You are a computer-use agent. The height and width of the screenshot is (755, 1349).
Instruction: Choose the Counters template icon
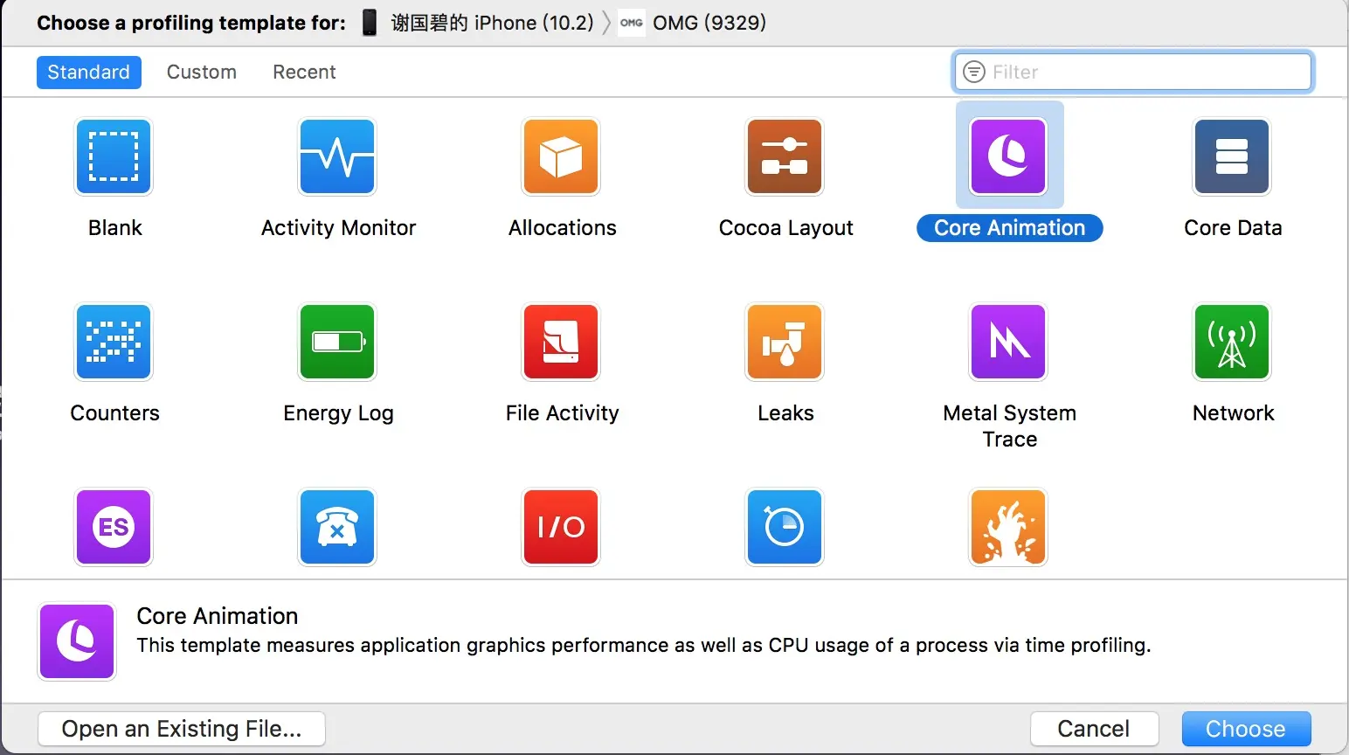114,342
